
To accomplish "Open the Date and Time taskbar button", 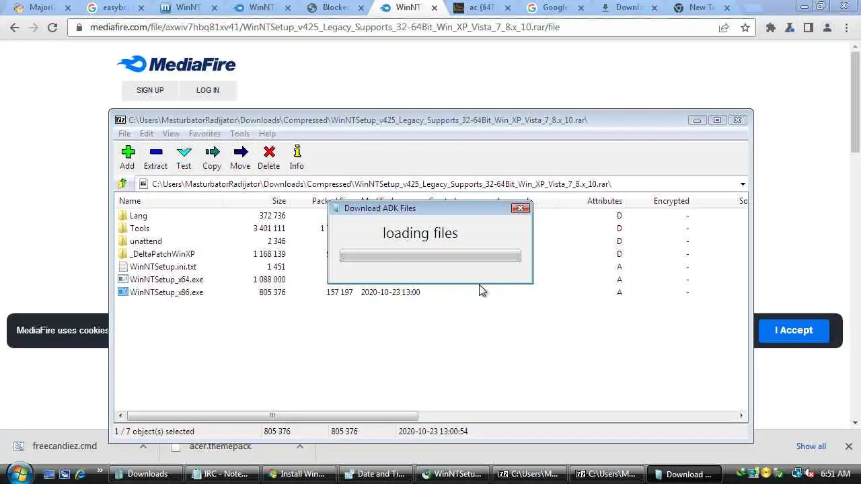I will (375, 474).
